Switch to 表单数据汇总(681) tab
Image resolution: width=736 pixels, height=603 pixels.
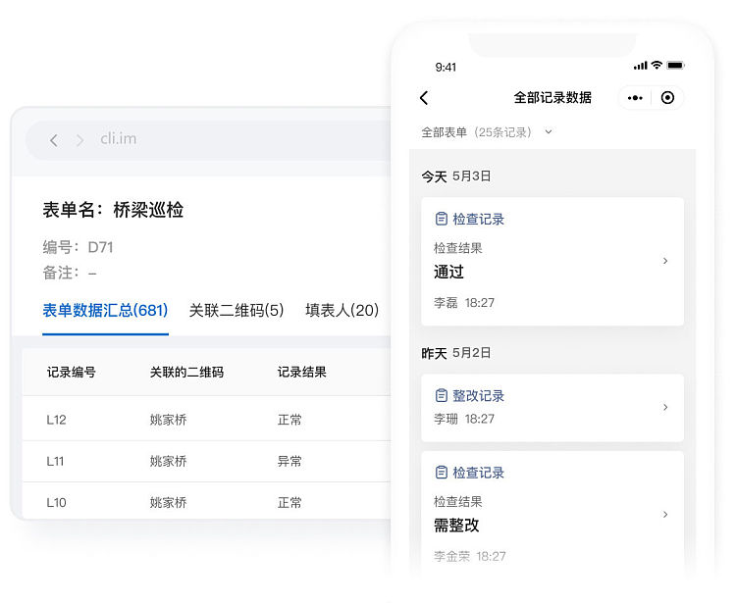click(105, 311)
